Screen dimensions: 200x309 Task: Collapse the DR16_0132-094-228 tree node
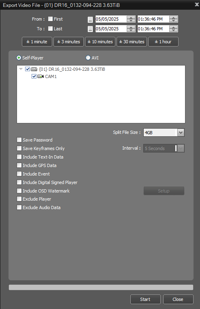(x=21, y=69)
